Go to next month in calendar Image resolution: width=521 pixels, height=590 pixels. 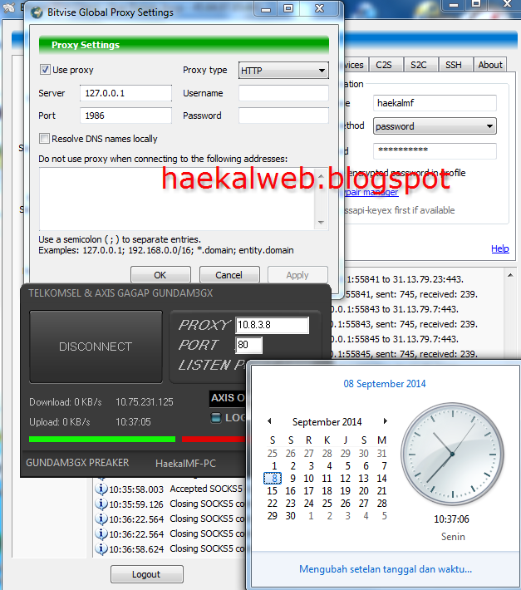click(x=386, y=421)
